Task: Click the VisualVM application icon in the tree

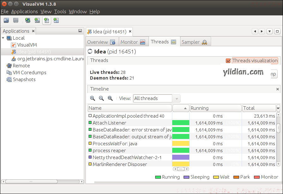Action: [x=13, y=45]
